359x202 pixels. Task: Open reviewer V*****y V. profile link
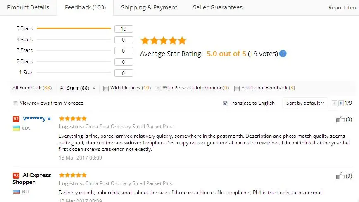point(37,119)
